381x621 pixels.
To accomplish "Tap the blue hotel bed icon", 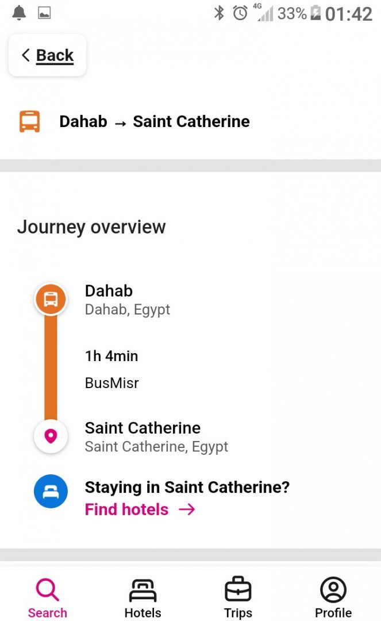I will 51,492.
